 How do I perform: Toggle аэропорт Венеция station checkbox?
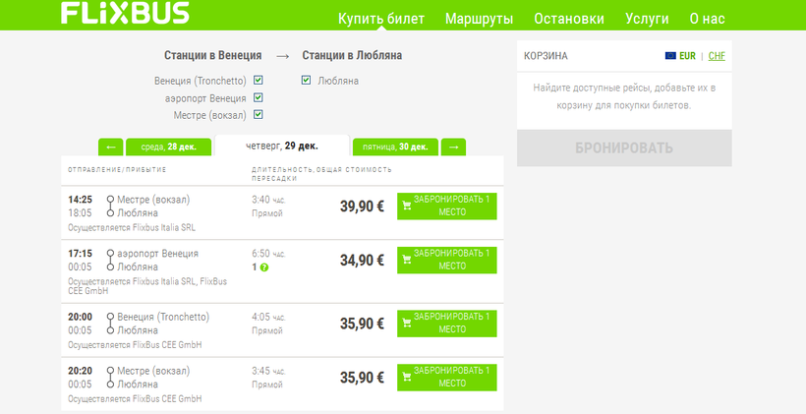(258, 97)
